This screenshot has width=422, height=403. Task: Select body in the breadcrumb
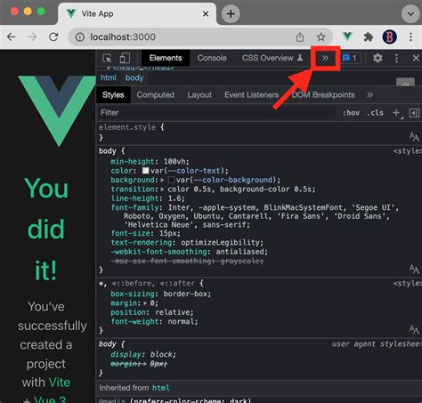tap(134, 77)
